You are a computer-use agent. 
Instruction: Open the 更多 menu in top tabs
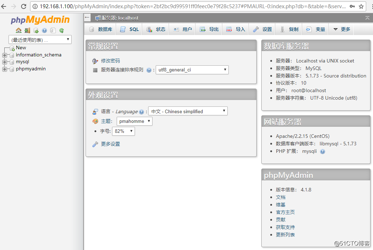pyautogui.click(x=341, y=29)
